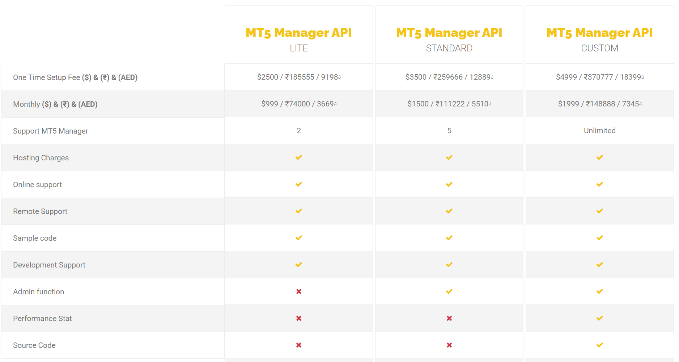The height and width of the screenshot is (362, 679).
Task: Click Sample code checkmark in Standard column
Action: pos(449,238)
